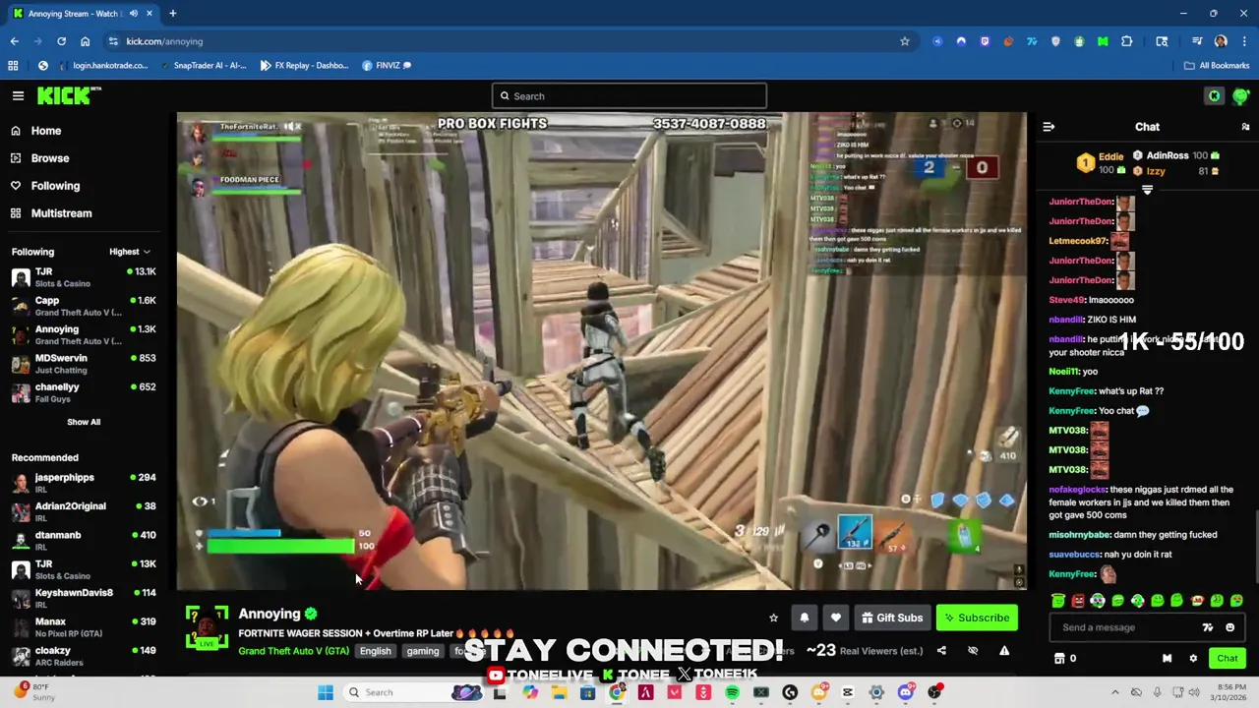Click the first green emote in emote row

click(x=1058, y=600)
